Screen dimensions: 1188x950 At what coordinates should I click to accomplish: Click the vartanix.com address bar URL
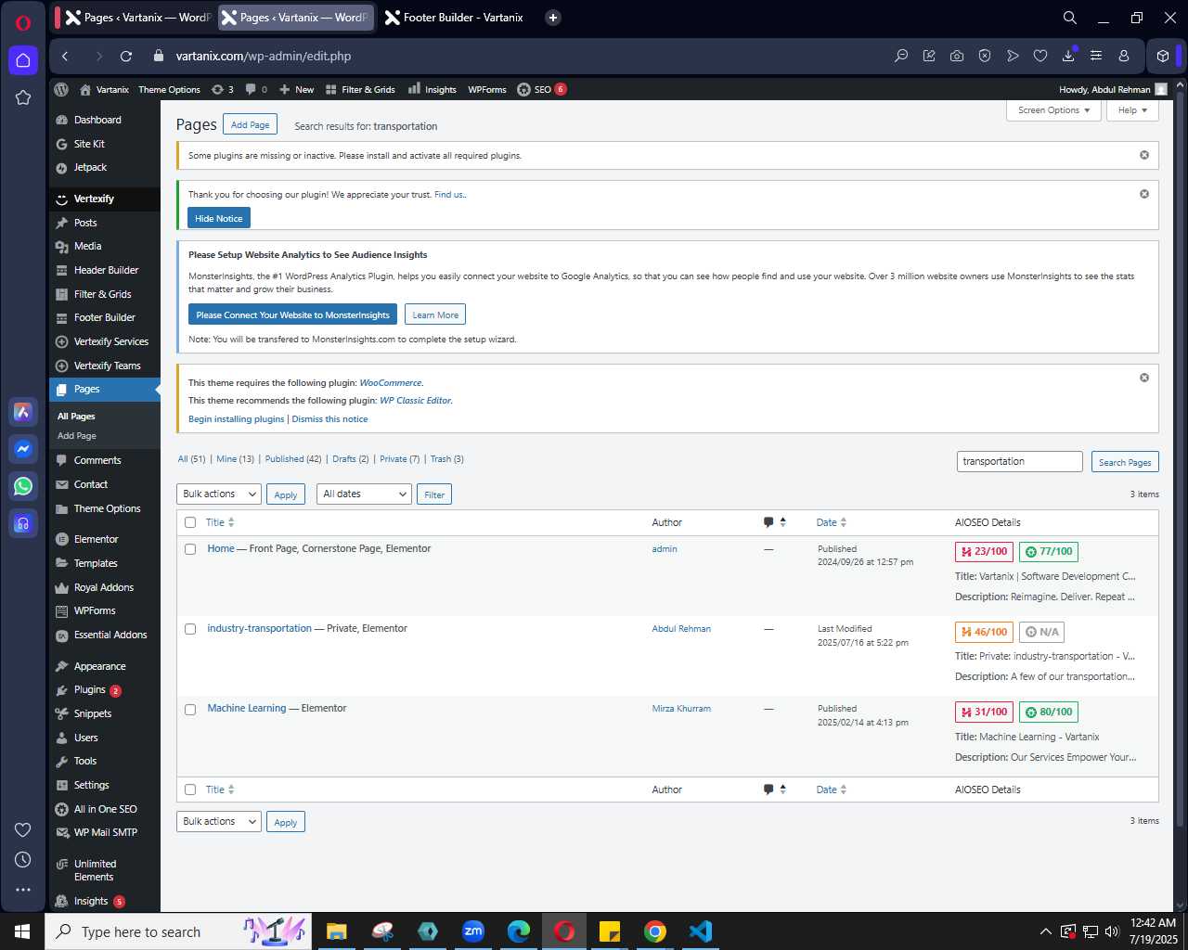(x=264, y=56)
